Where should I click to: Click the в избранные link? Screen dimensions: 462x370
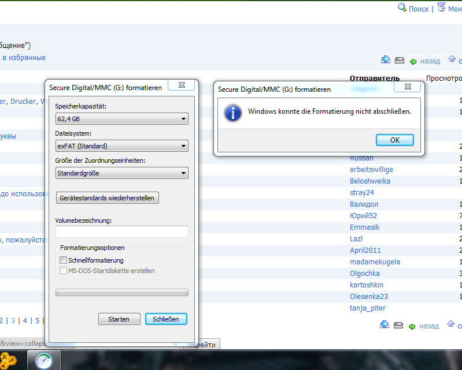(24, 58)
